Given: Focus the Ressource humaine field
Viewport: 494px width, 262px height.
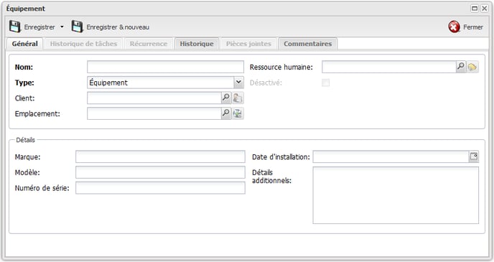Looking at the screenshot, I should click(389, 67).
